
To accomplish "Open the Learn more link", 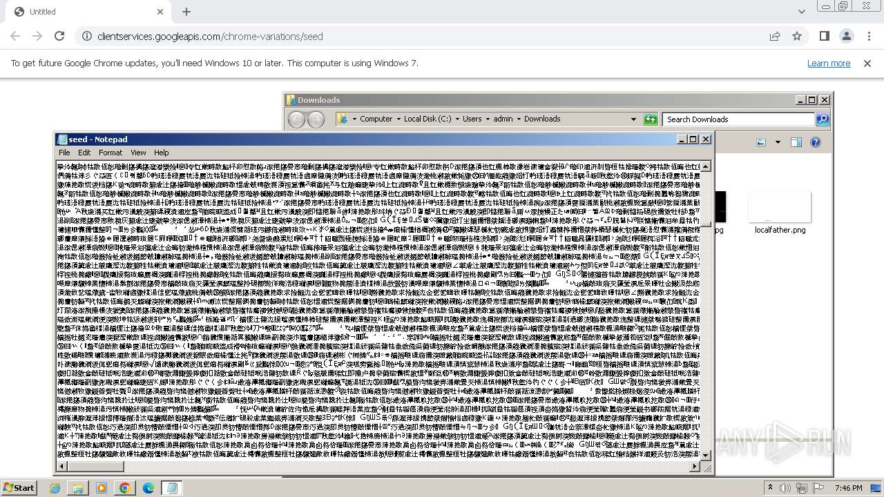I will tap(829, 63).
